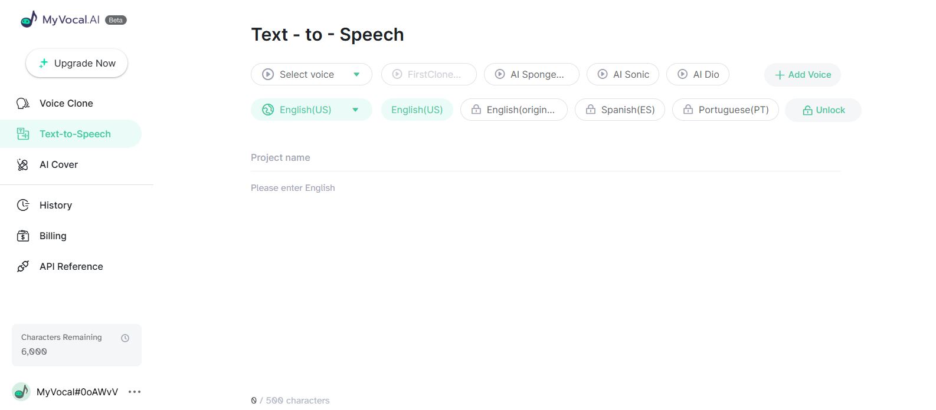Viewport: 936px width, 410px height.
Task: Click the clock icon beside Characters Remaining
Action: (125, 338)
